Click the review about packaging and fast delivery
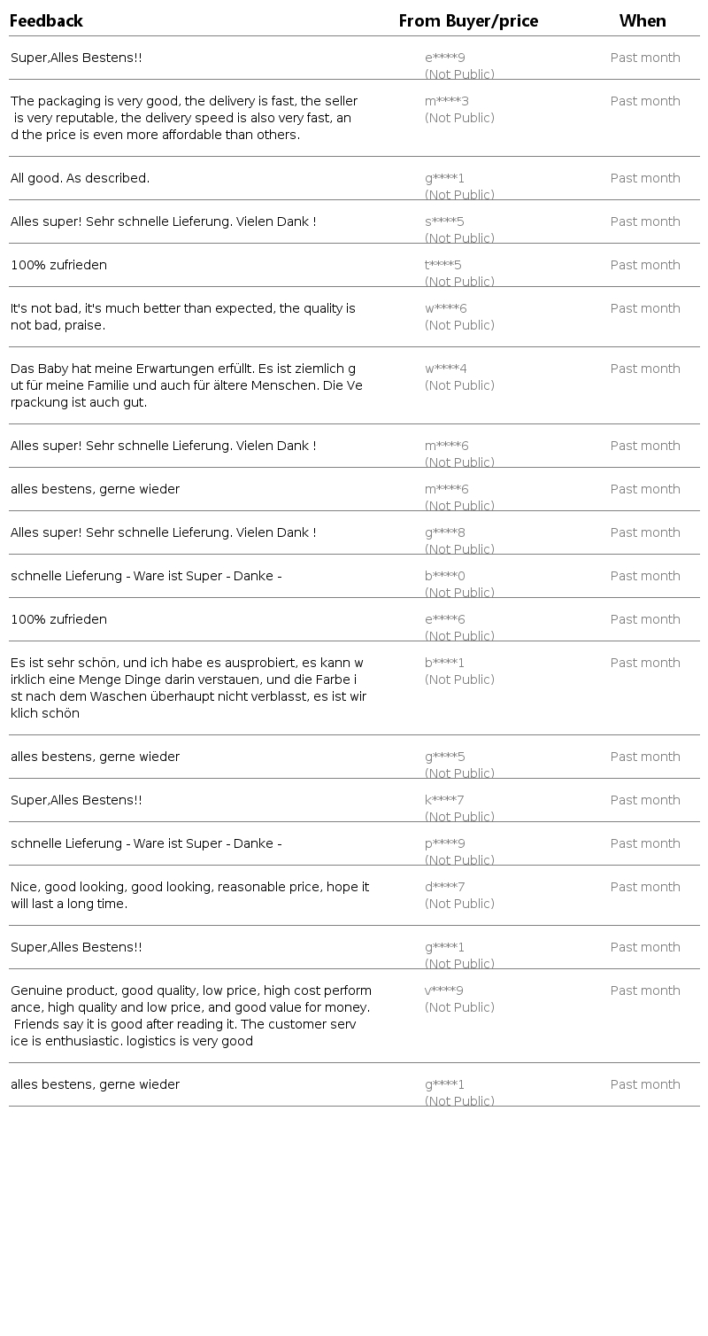This screenshot has width=708, height=1336. tap(184, 118)
